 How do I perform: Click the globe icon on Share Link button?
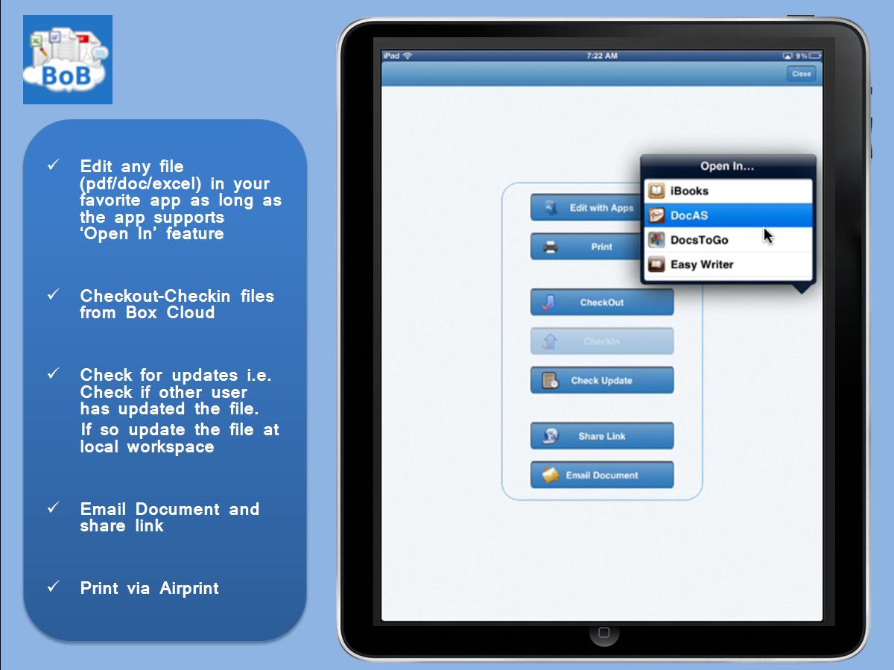(x=550, y=436)
